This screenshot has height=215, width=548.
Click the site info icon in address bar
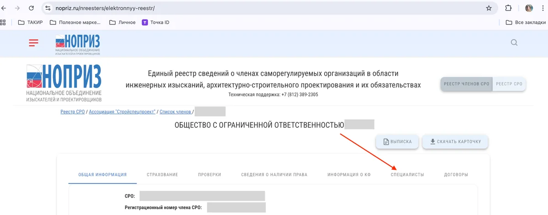pos(48,8)
